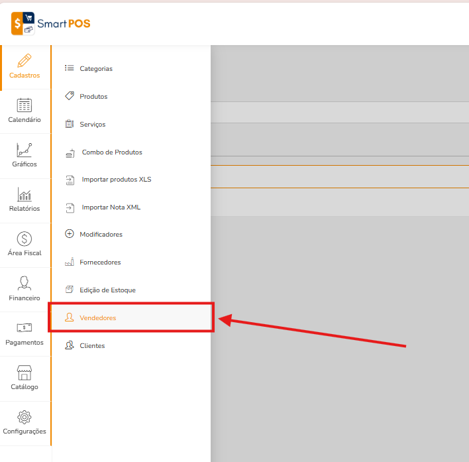Screen dimensions: 469x462
Task: Open the Vendedores menu entry
Action: (130, 318)
